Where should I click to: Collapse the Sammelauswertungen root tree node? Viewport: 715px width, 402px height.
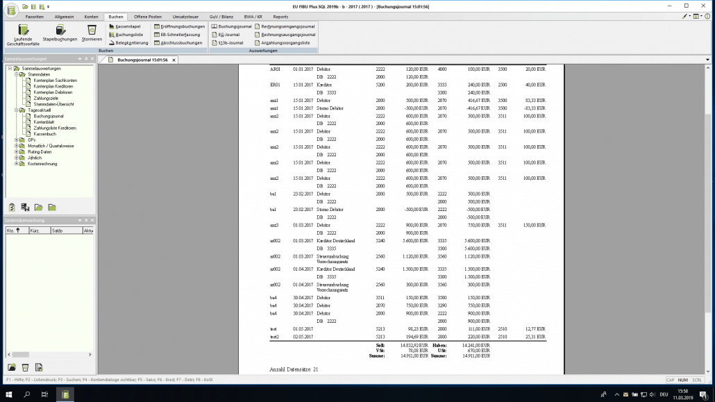pyautogui.click(x=10, y=69)
